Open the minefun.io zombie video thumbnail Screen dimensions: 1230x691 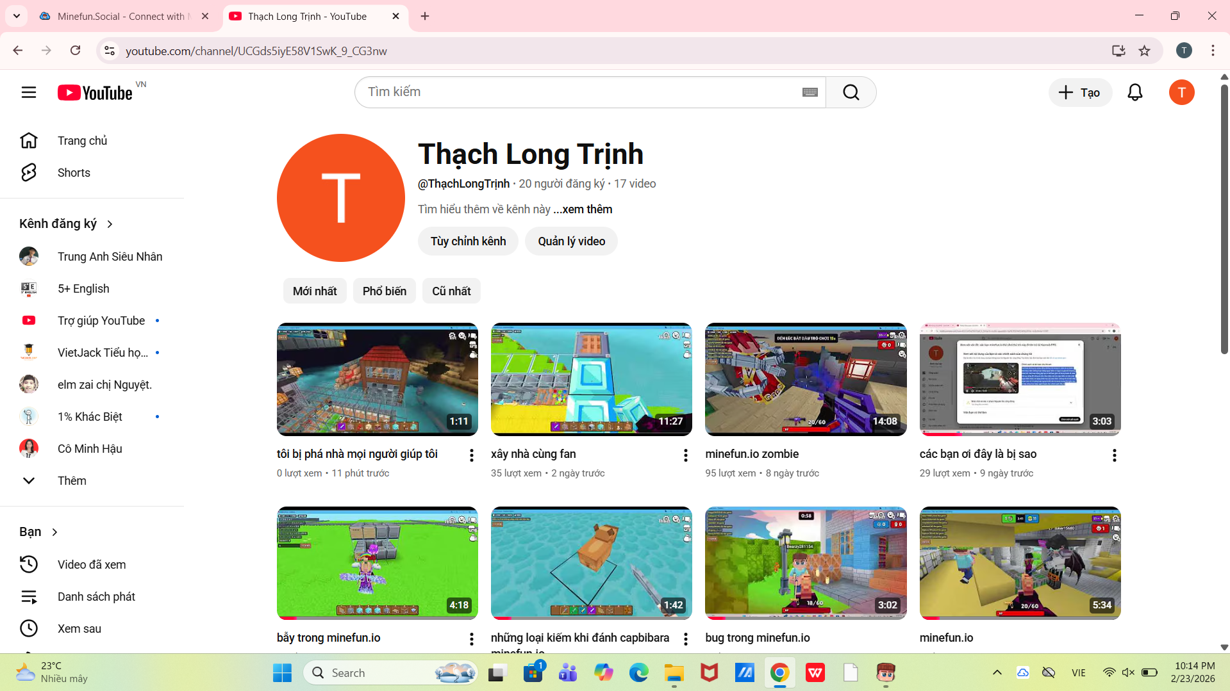(x=805, y=379)
